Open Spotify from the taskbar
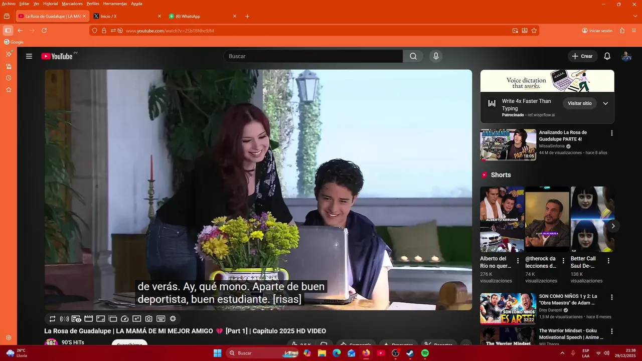 pos(425,353)
